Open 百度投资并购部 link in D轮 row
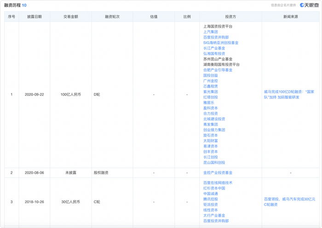The height and width of the screenshot is (228, 322). [216, 37]
